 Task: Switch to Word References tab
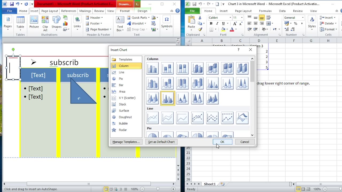69,11
